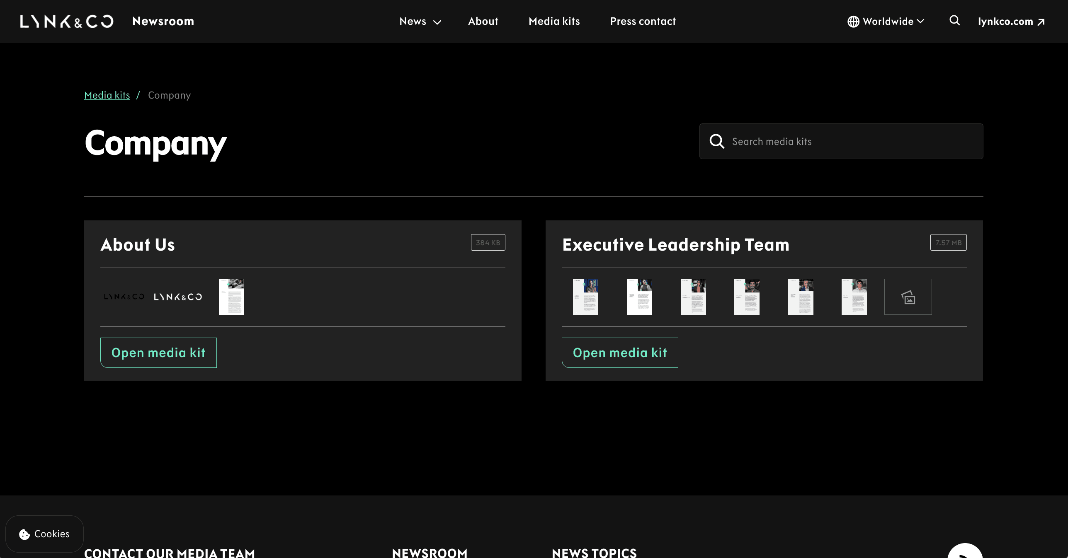Open the Cookies settings button
1068x558 pixels.
click(44, 534)
